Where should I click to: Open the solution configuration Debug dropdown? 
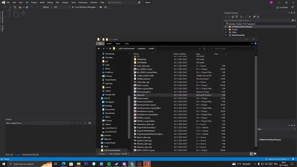click(47, 7)
